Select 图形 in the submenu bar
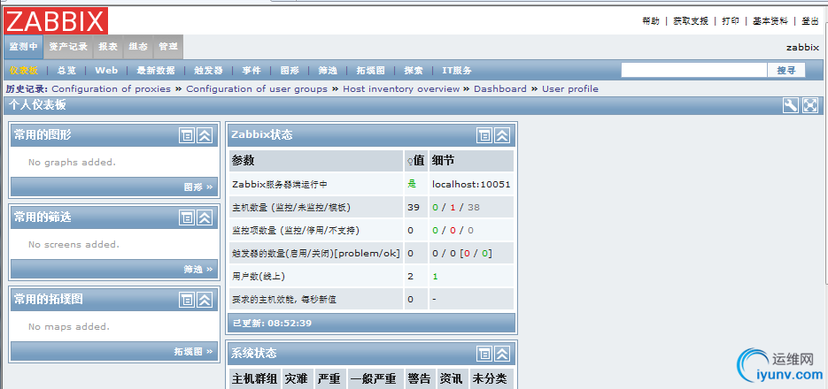Viewport: 828px width, 389px height. (x=290, y=71)
